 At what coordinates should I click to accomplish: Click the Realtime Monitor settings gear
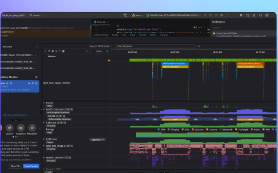tap(36, 77)
